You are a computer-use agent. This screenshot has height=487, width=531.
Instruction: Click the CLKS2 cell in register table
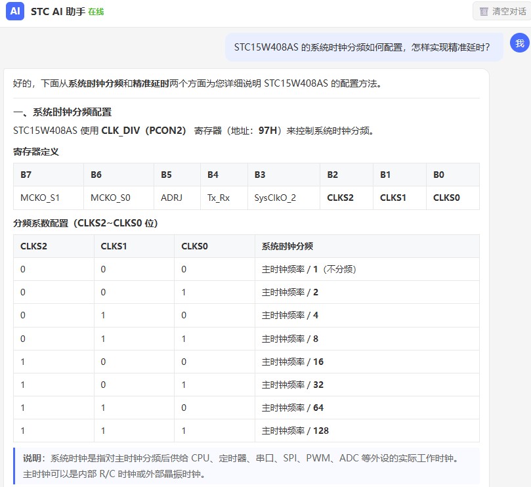pos(347,198)
